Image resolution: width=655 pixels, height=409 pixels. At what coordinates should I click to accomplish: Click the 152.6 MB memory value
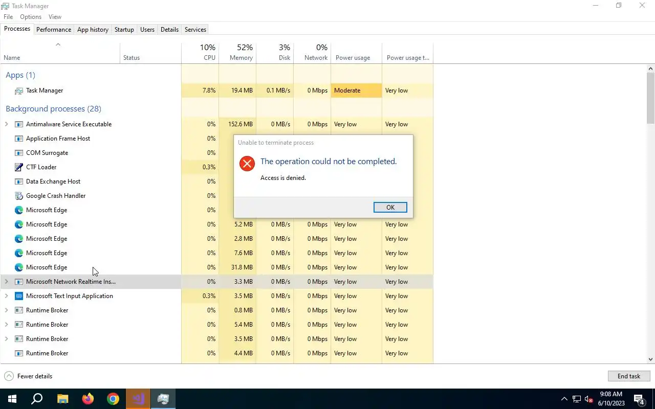pos(241,124)
